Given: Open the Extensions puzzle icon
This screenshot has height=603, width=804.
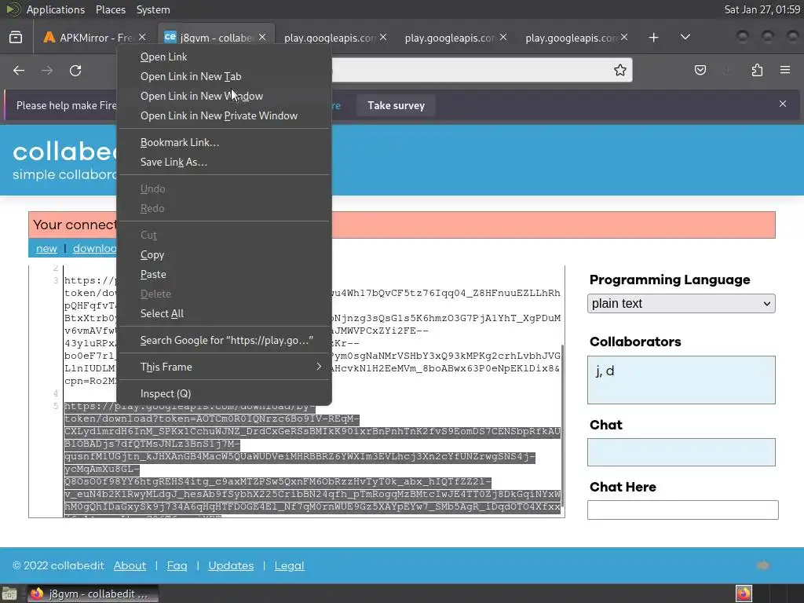Looking at the screenshot, I should (x=757, y=70).
